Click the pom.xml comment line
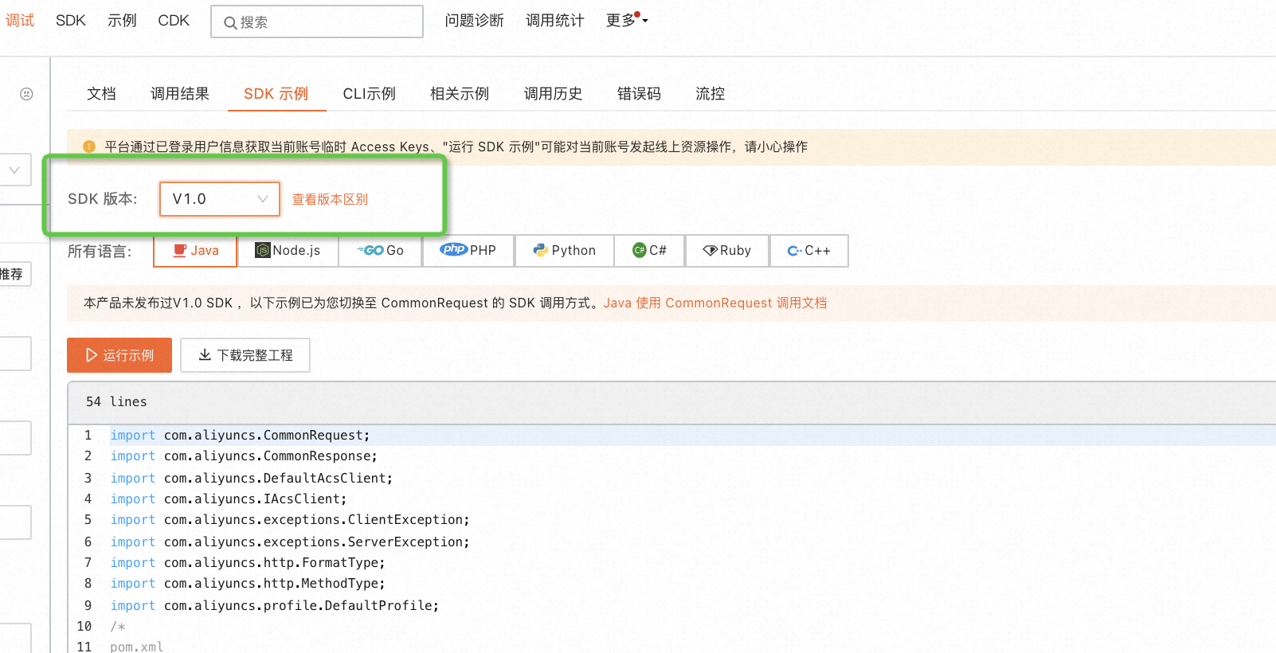Screen dimensions: 1276x653 tap(136, 647)
